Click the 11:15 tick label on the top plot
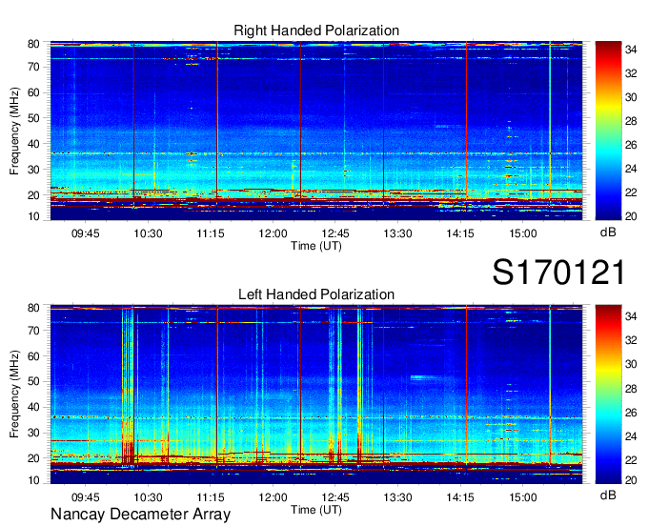Viewport: 648px width, 526px height. (x=211, y=233)
